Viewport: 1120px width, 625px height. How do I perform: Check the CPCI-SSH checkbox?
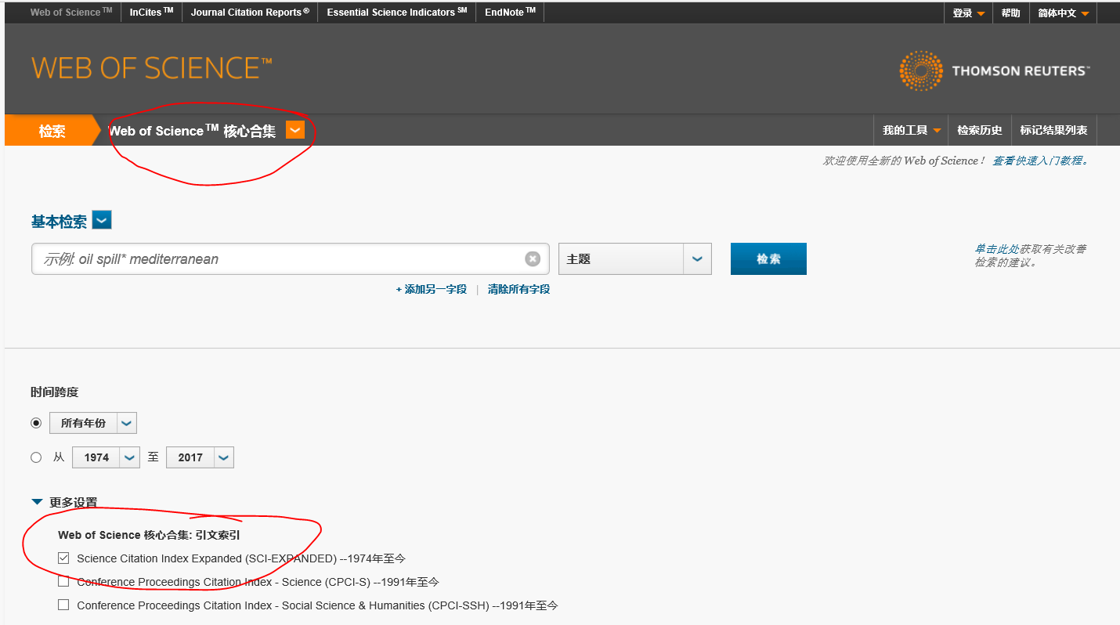63,605
